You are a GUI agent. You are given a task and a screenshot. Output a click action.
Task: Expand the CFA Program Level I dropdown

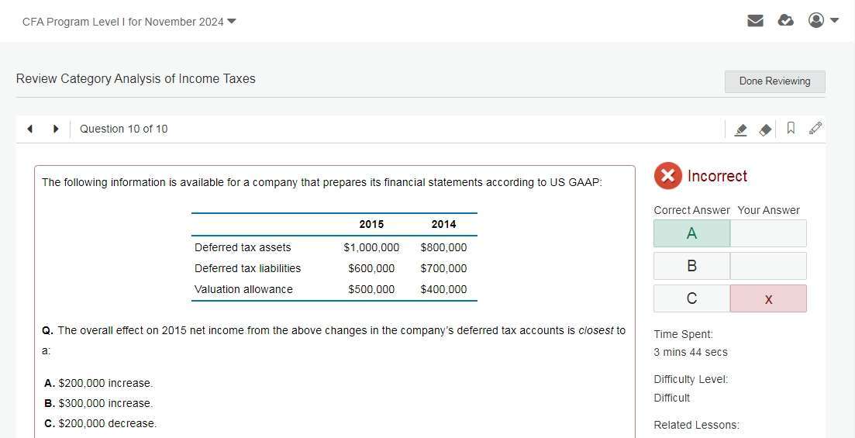[231, 21]
